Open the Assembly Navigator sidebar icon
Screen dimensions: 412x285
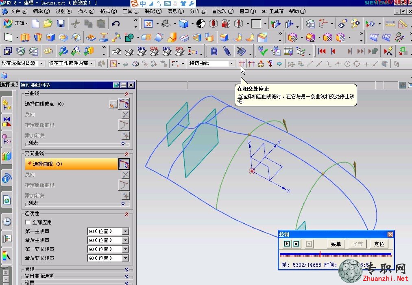pyautogui.click(x=7, y=105)
